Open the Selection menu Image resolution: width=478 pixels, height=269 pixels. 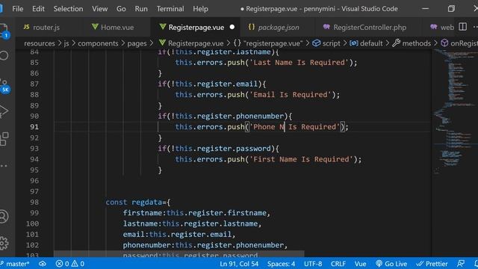68,9
